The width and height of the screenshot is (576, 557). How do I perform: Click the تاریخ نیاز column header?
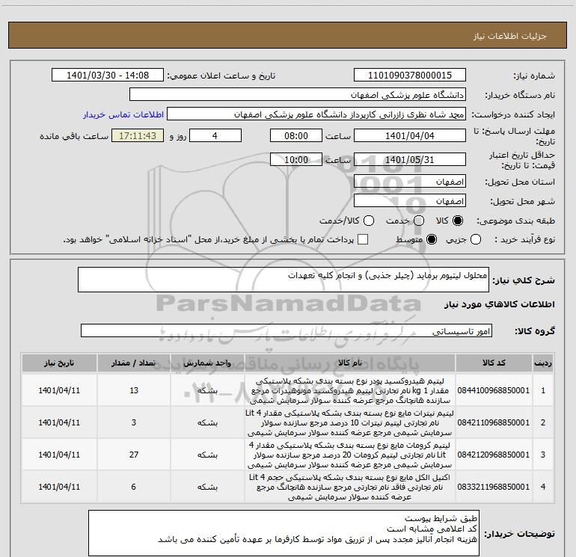tap(59, 363)
